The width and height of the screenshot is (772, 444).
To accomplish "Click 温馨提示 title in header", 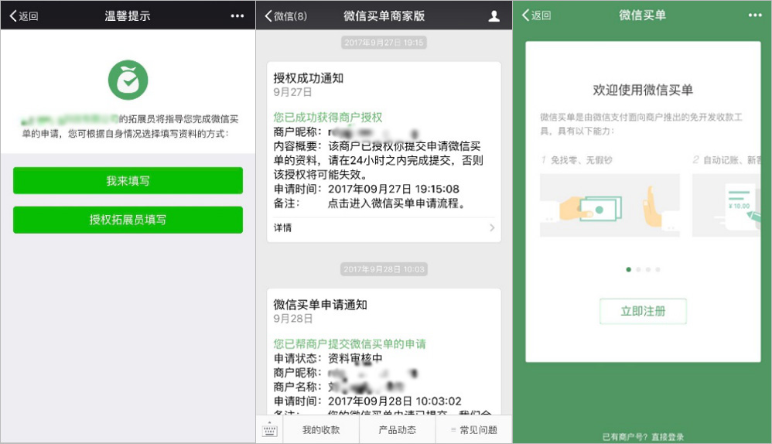I will (x=128, y=15).
